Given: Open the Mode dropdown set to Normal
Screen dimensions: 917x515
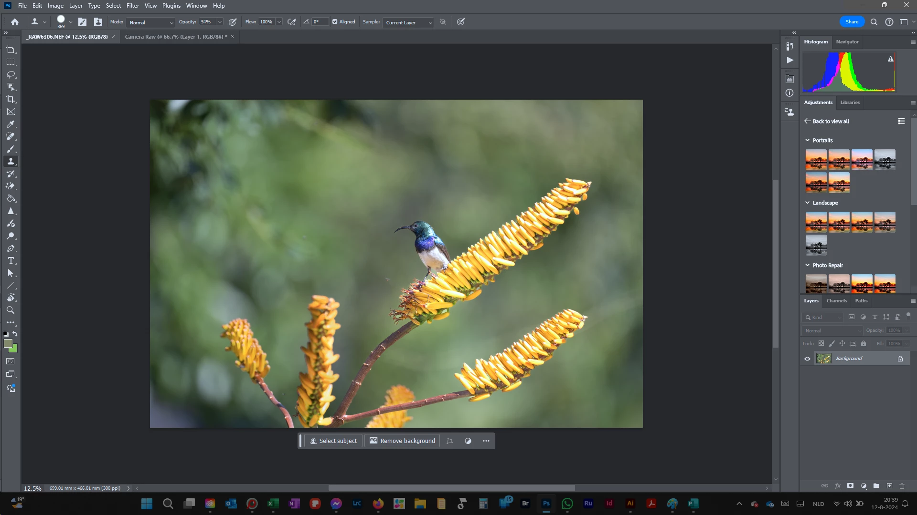Looking at the screenshot, I should (151, 22).
